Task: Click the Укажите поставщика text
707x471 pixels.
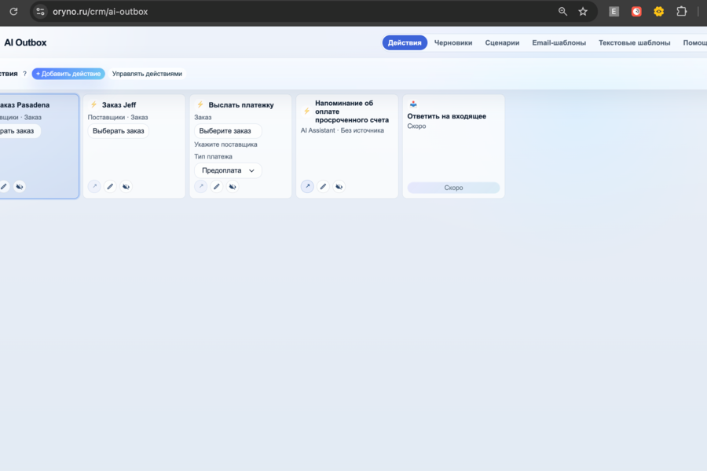Action: tap(225, 144)
